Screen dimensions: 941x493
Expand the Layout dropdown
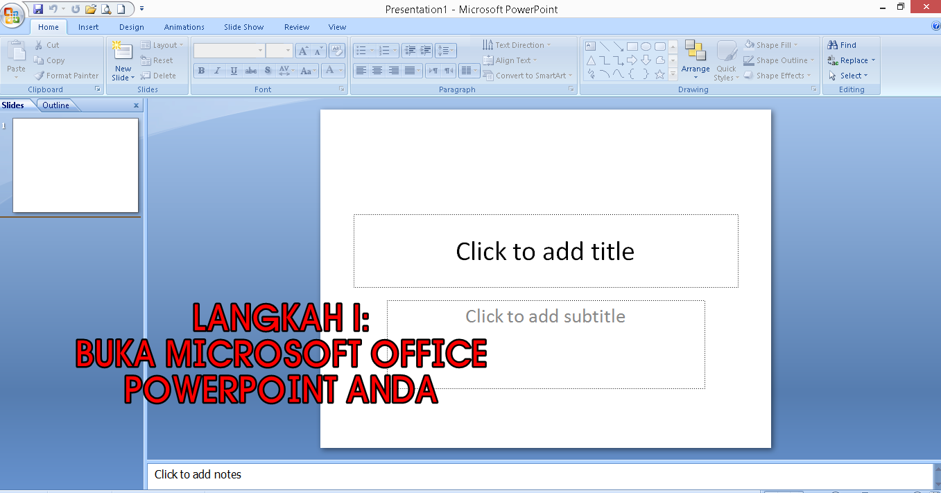(162, 45)
